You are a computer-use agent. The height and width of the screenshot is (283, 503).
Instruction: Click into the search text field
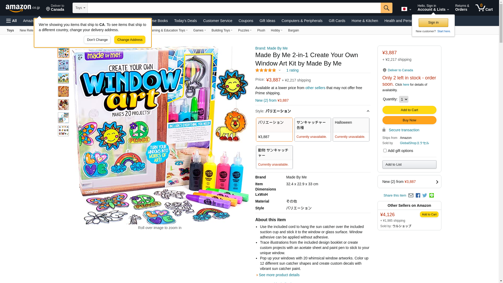pos(234,8)
